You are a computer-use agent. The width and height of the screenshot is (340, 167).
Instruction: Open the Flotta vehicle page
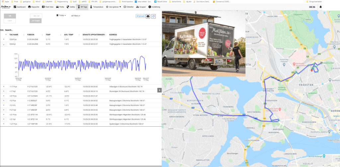(x=60, y=7)
